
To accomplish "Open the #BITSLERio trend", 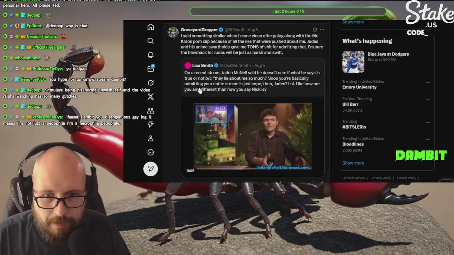I will point(354,127).
